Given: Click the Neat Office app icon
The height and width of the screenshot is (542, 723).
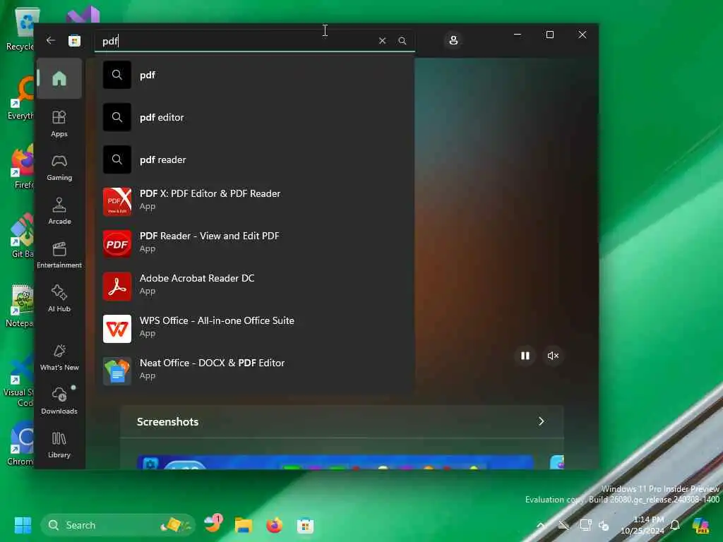Looking at the screenshot, I should [117, 371].
